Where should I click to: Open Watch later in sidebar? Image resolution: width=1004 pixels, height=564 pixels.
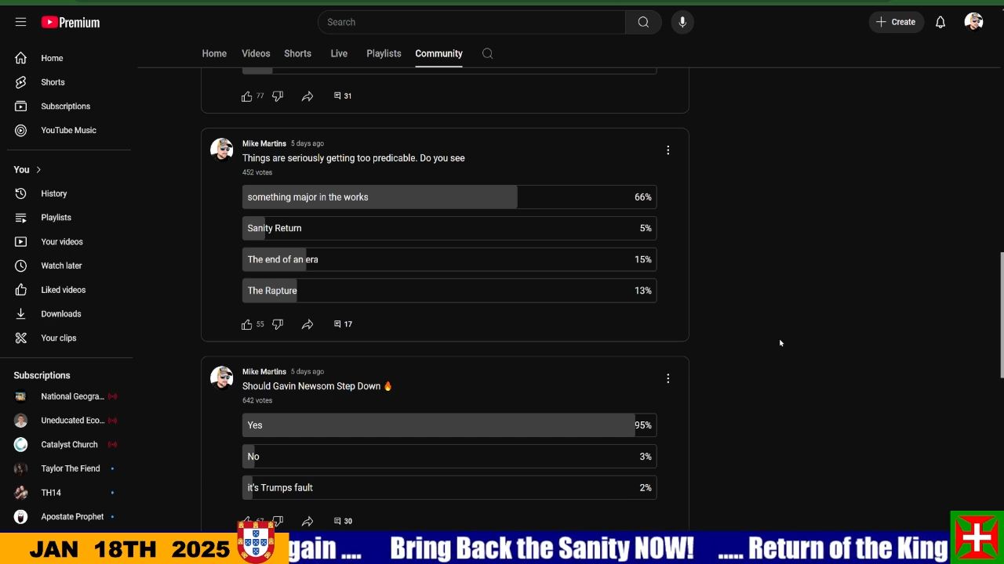pos(61,266)
